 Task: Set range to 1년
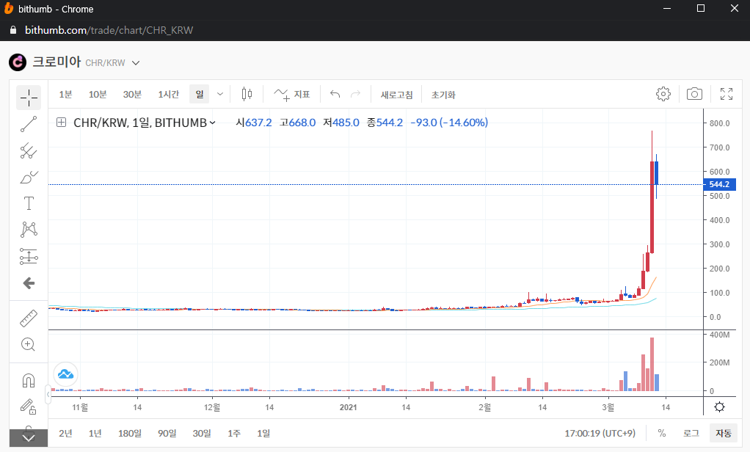pyautogui.click(x=95, y=434)
